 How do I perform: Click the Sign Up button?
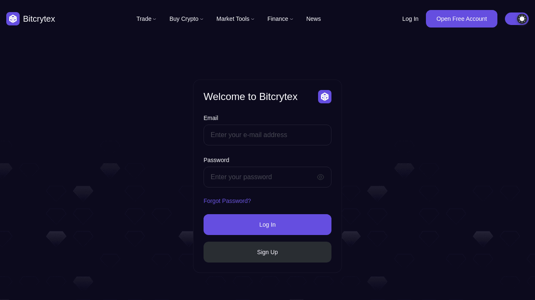267,252
